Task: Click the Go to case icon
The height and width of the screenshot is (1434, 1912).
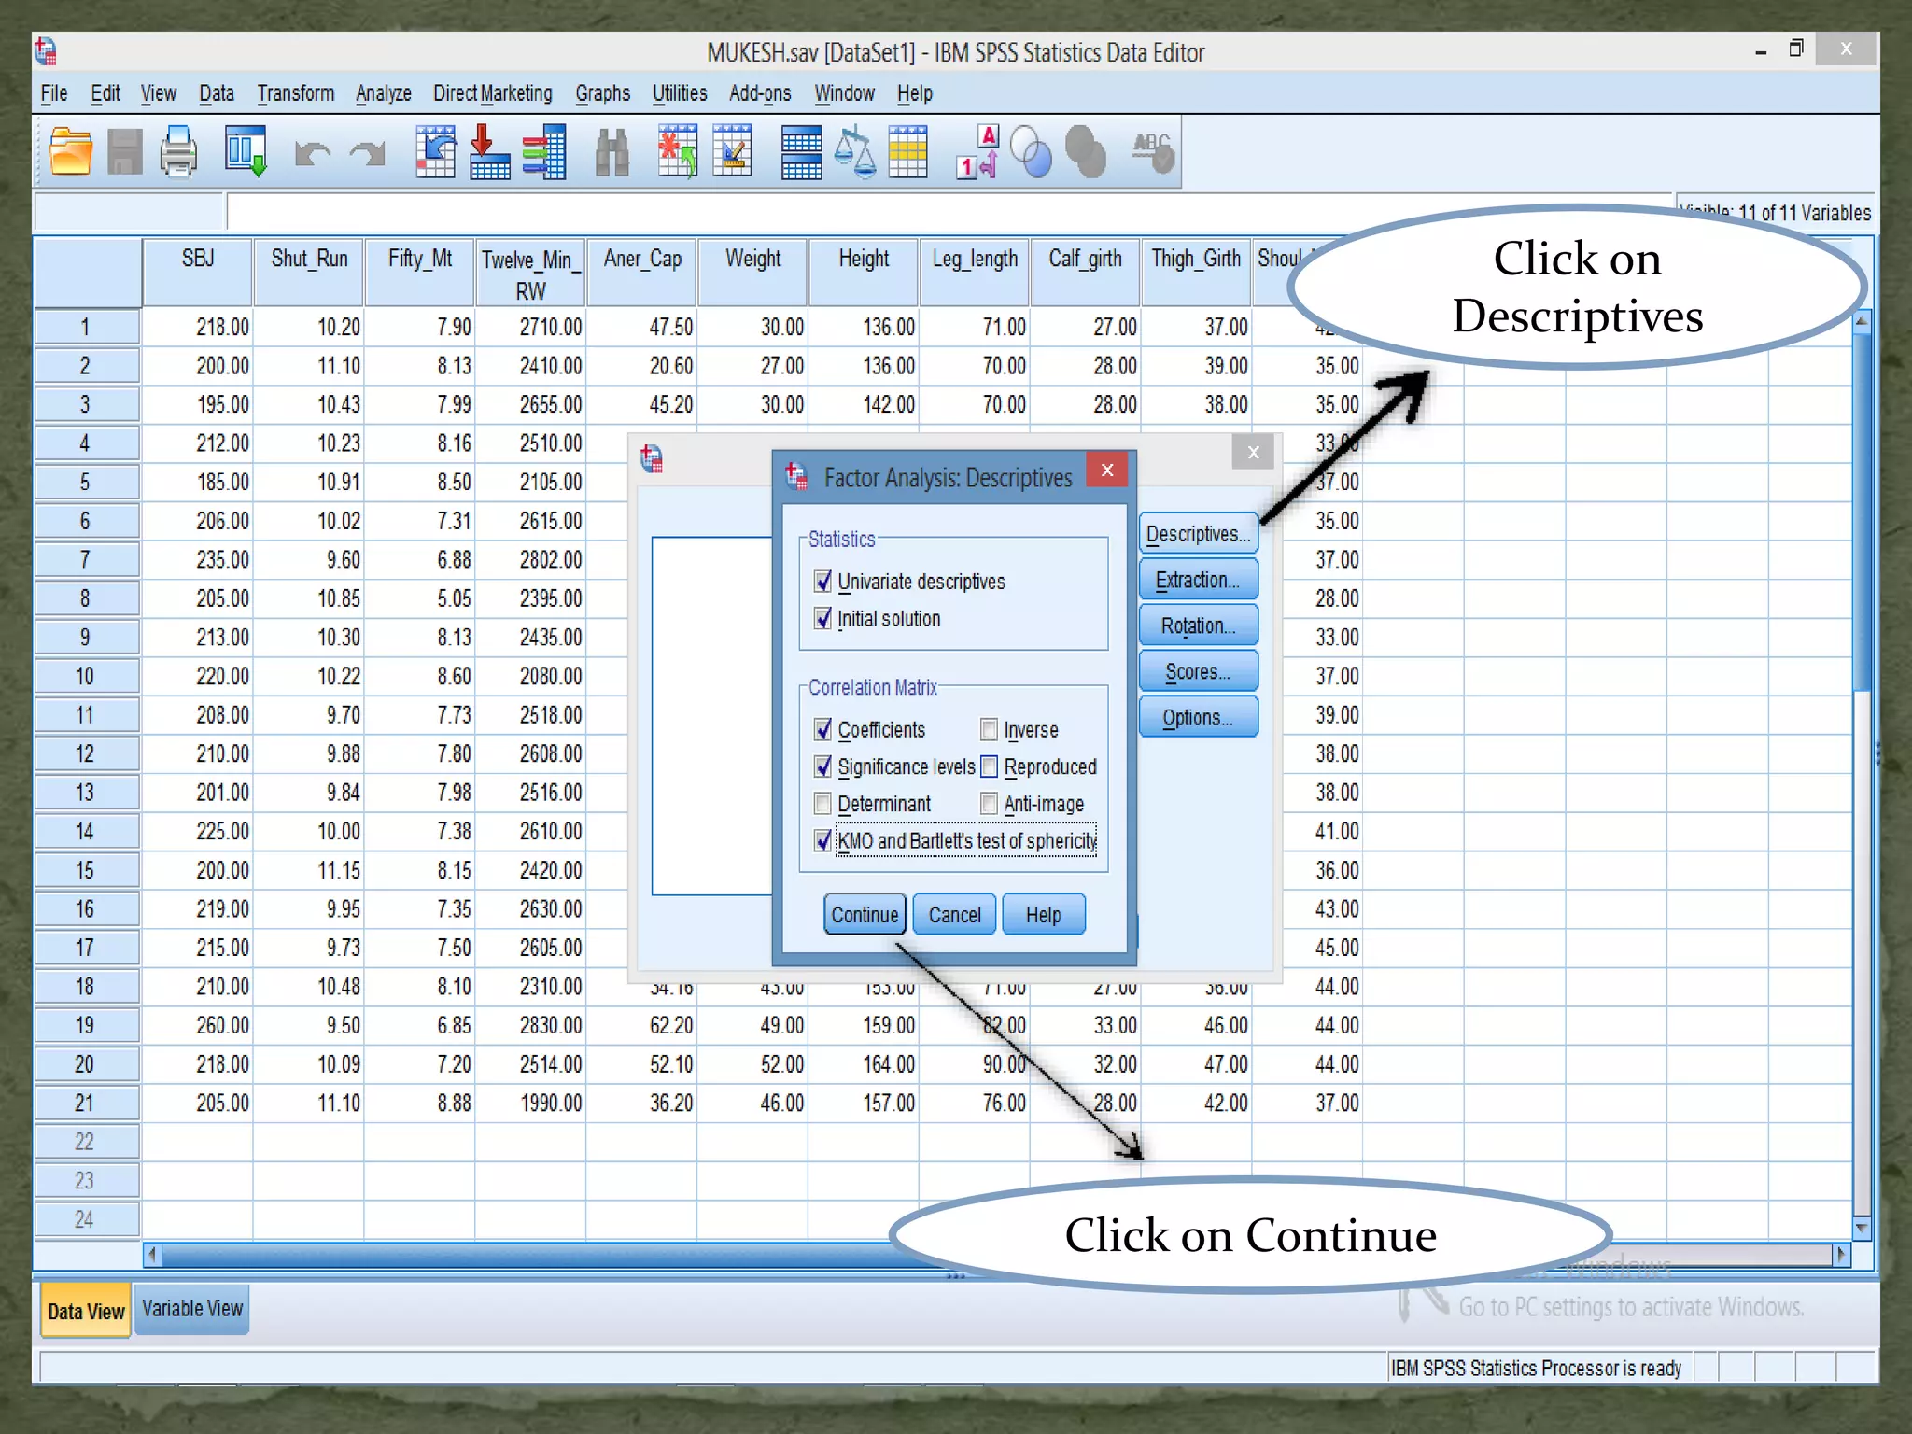Action: click(435, 152)
